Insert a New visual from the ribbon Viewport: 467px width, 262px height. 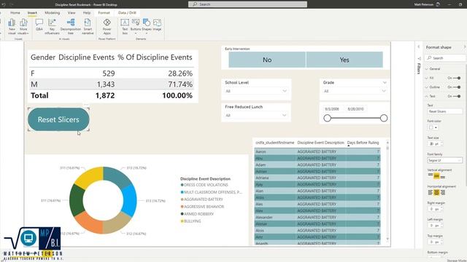[12, 26]
